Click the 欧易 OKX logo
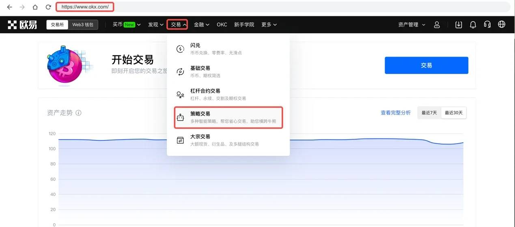Image resolution: width=515 pixels, height=227 pixels. pos(22,25)
